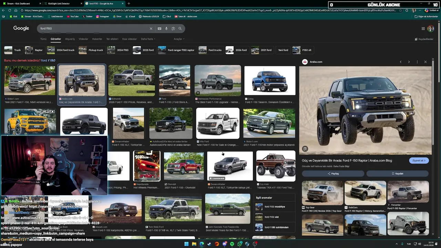Click the Ziyaret et button
The width and height of the screenshot is (441, 248).
coord(419,161)
